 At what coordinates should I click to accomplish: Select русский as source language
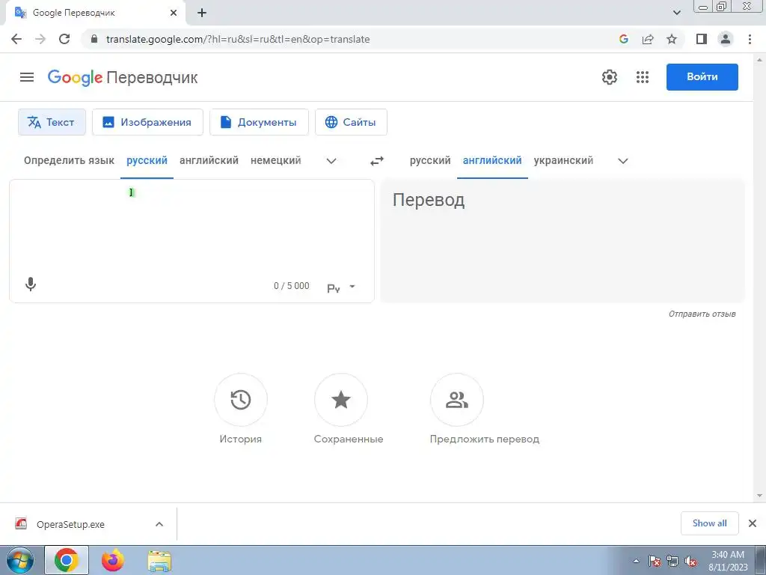pyautogui.click(x=147, y=160)
